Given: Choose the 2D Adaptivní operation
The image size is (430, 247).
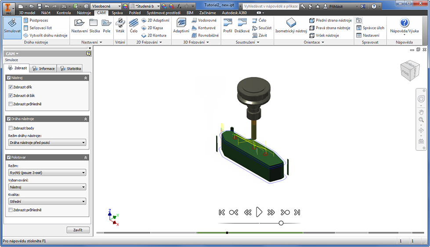Looking at the screenshot, I should 155,20.
